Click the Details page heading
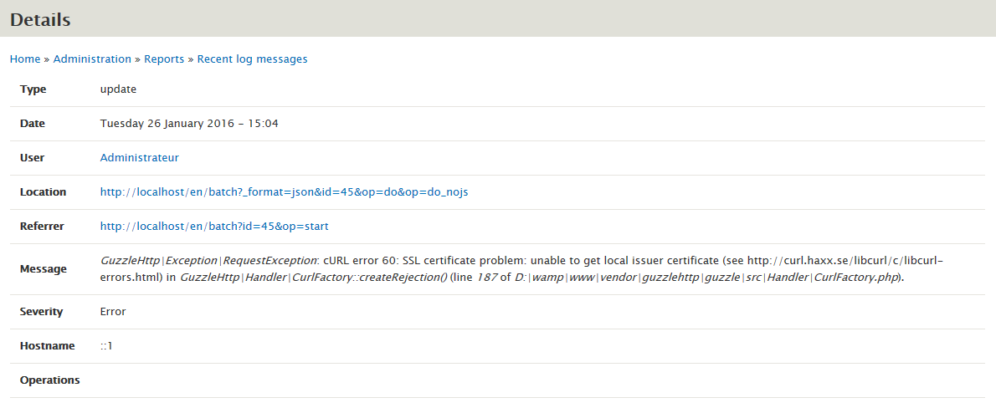 (40, 20)
